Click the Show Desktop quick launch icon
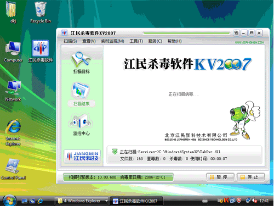Image resolution: width=274 pixels, height=206 pixels. click(x=24, y=201)
